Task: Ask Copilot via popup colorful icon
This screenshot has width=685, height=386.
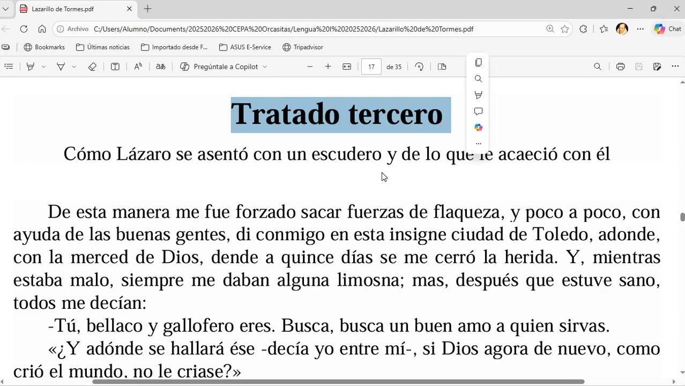Action: pos(479,128)
